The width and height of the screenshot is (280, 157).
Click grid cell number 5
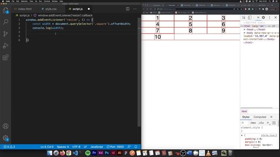190,24
